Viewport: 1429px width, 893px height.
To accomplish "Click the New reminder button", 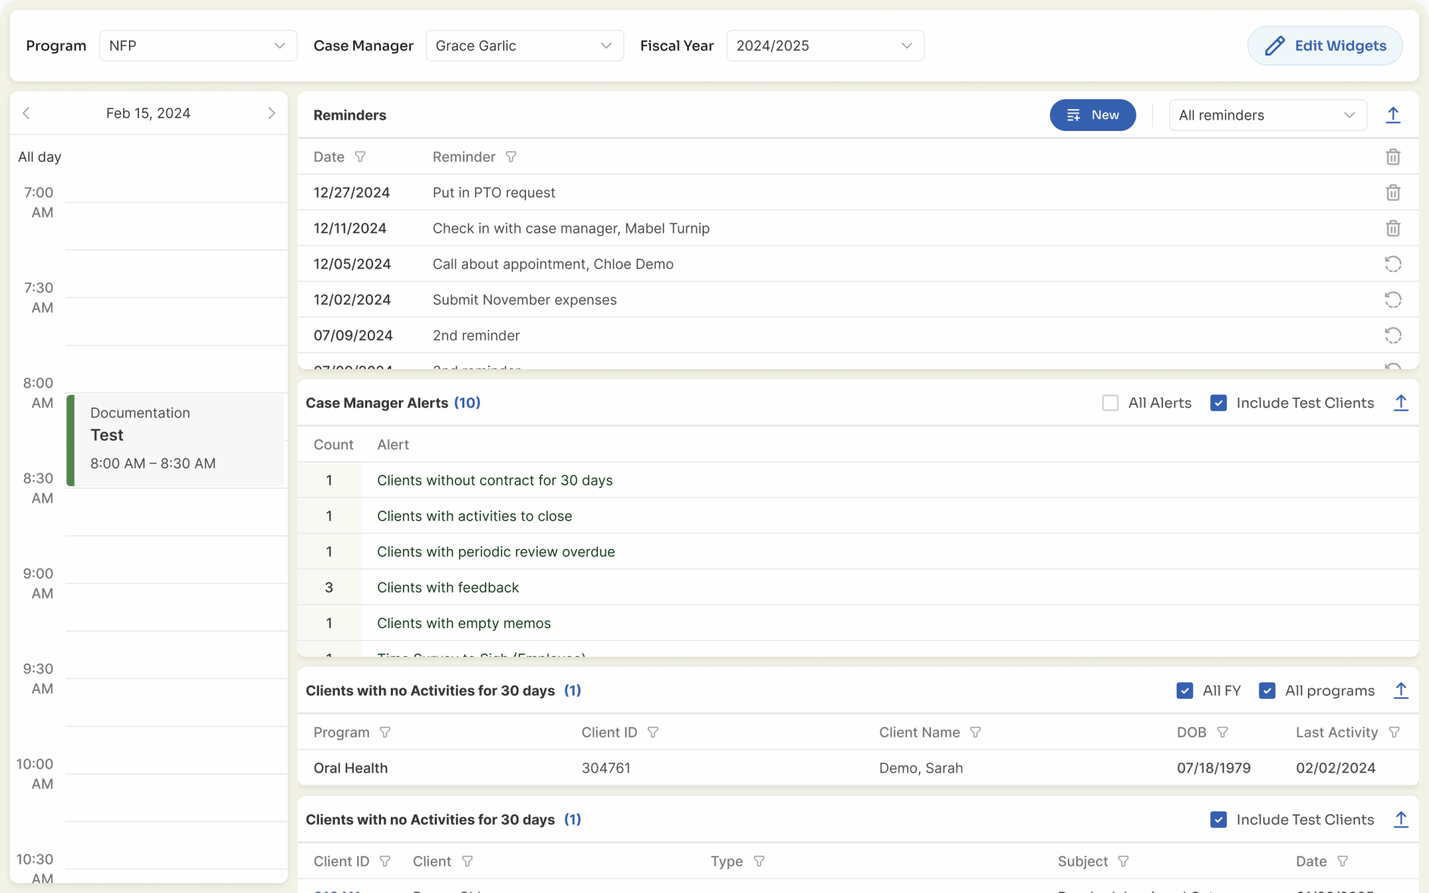I will pos(1092,115).
